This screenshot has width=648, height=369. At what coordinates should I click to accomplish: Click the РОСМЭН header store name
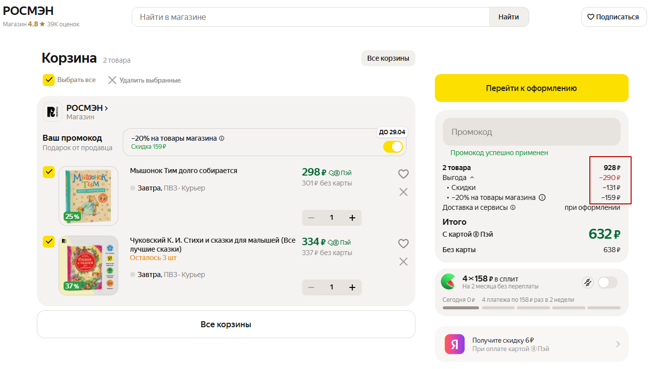[x=28, y=11]
